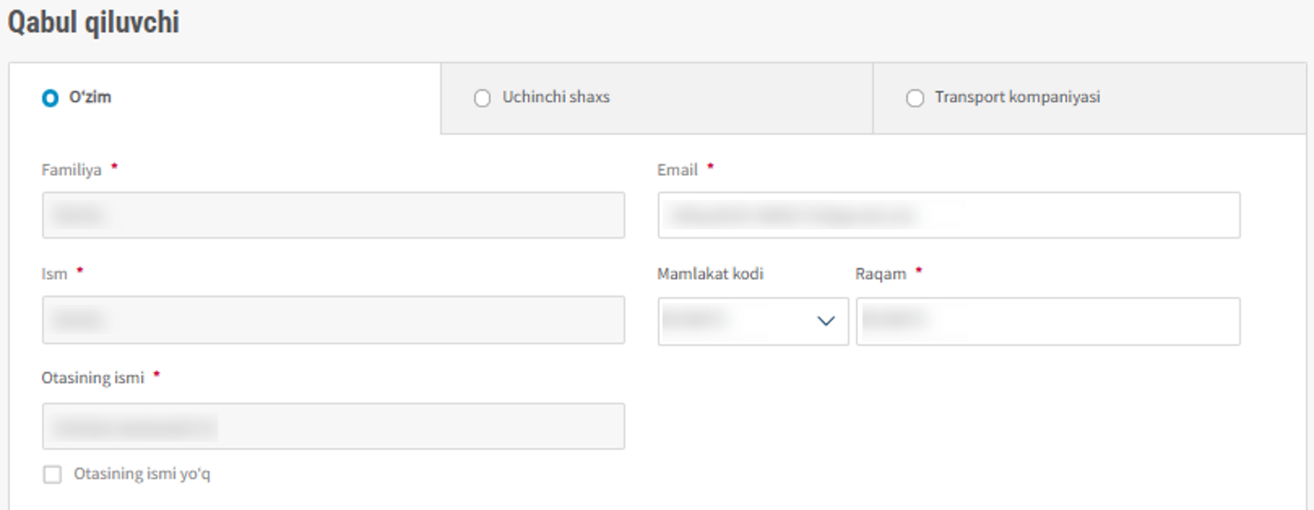Click the Mamlakat kodi label
Image resolution: width=1314 pixels, height=510 pixels.
tap(710, 273)
